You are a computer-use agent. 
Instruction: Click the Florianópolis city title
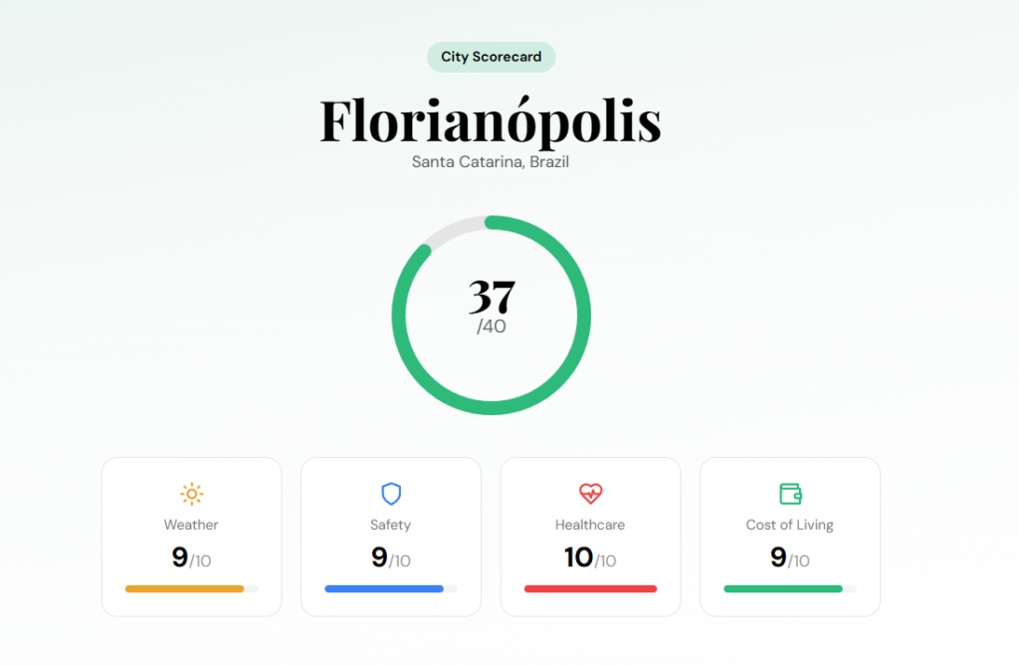pos(491,121)
